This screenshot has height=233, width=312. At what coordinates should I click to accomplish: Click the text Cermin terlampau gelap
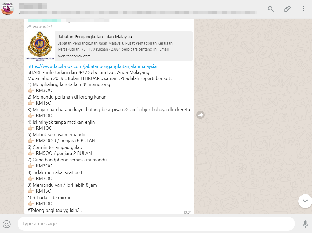click(x=57, y=147)
